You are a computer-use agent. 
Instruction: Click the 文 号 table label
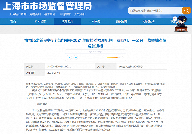coord(101,66)
